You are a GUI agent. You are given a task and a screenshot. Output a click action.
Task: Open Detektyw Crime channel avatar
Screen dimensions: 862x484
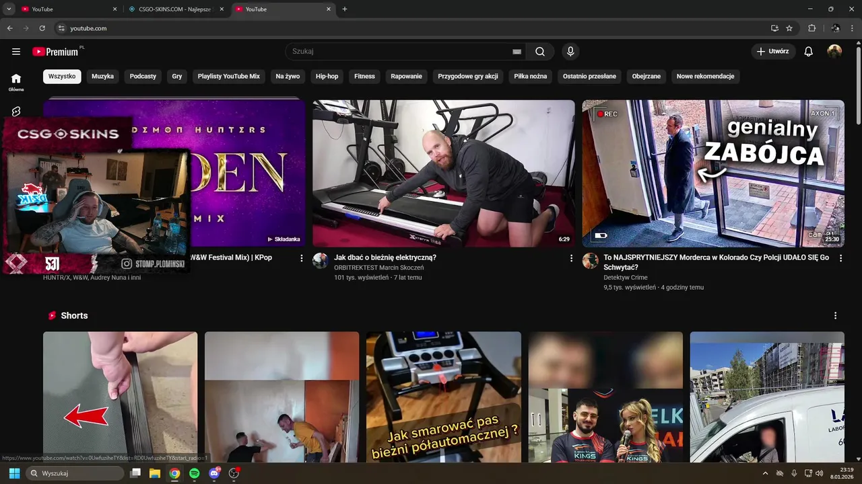(x=591, y=261)
